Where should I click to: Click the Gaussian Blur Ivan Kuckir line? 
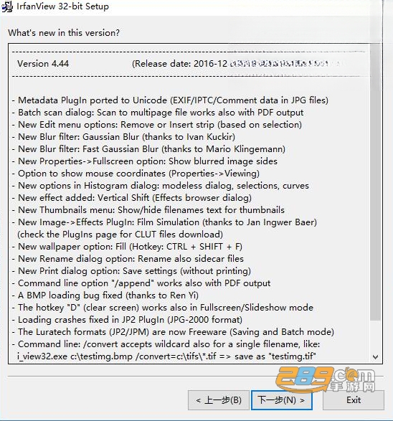[x=124, y=137]
